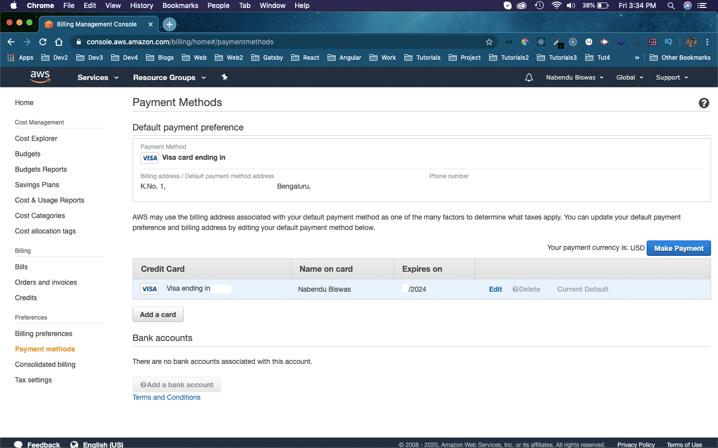Open the Dev2 bookmarks folder
Viewport: 718px width, 448px height.
point(54,58)
